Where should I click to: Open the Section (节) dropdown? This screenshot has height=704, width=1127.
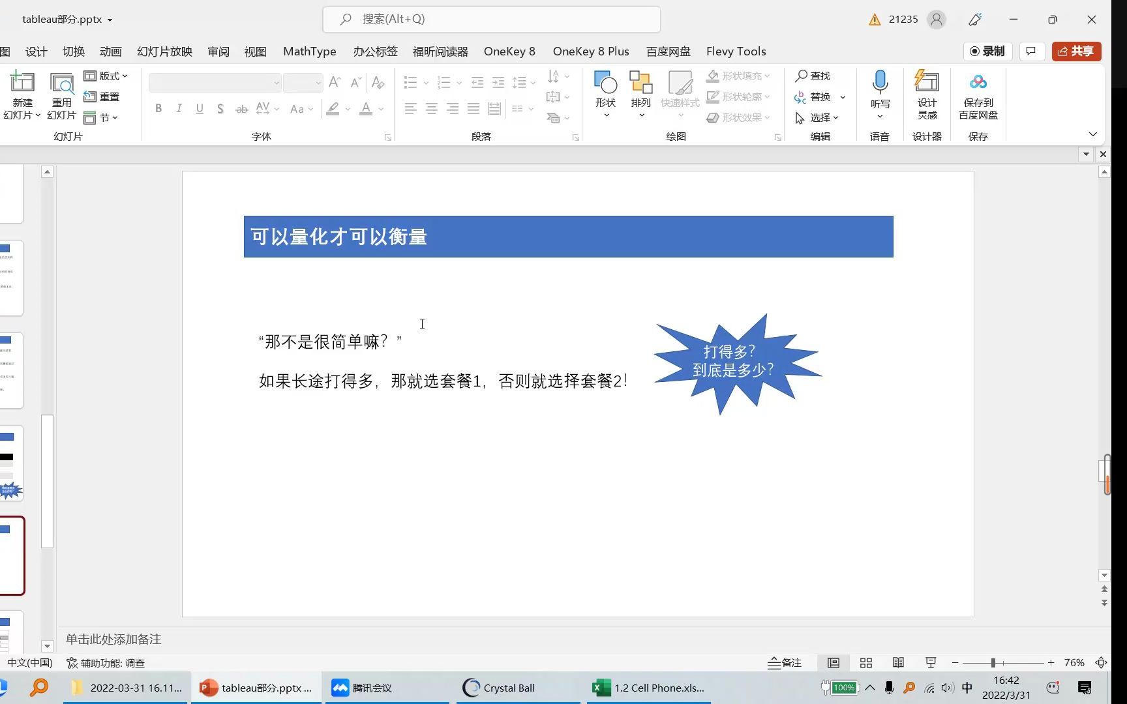pyautogui.click(x=101, y=118)
